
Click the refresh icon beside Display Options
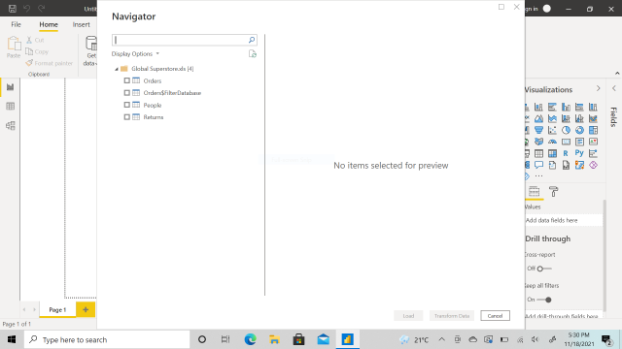253,54
